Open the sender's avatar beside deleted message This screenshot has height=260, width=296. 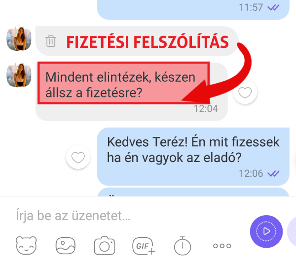coord(19,39)
